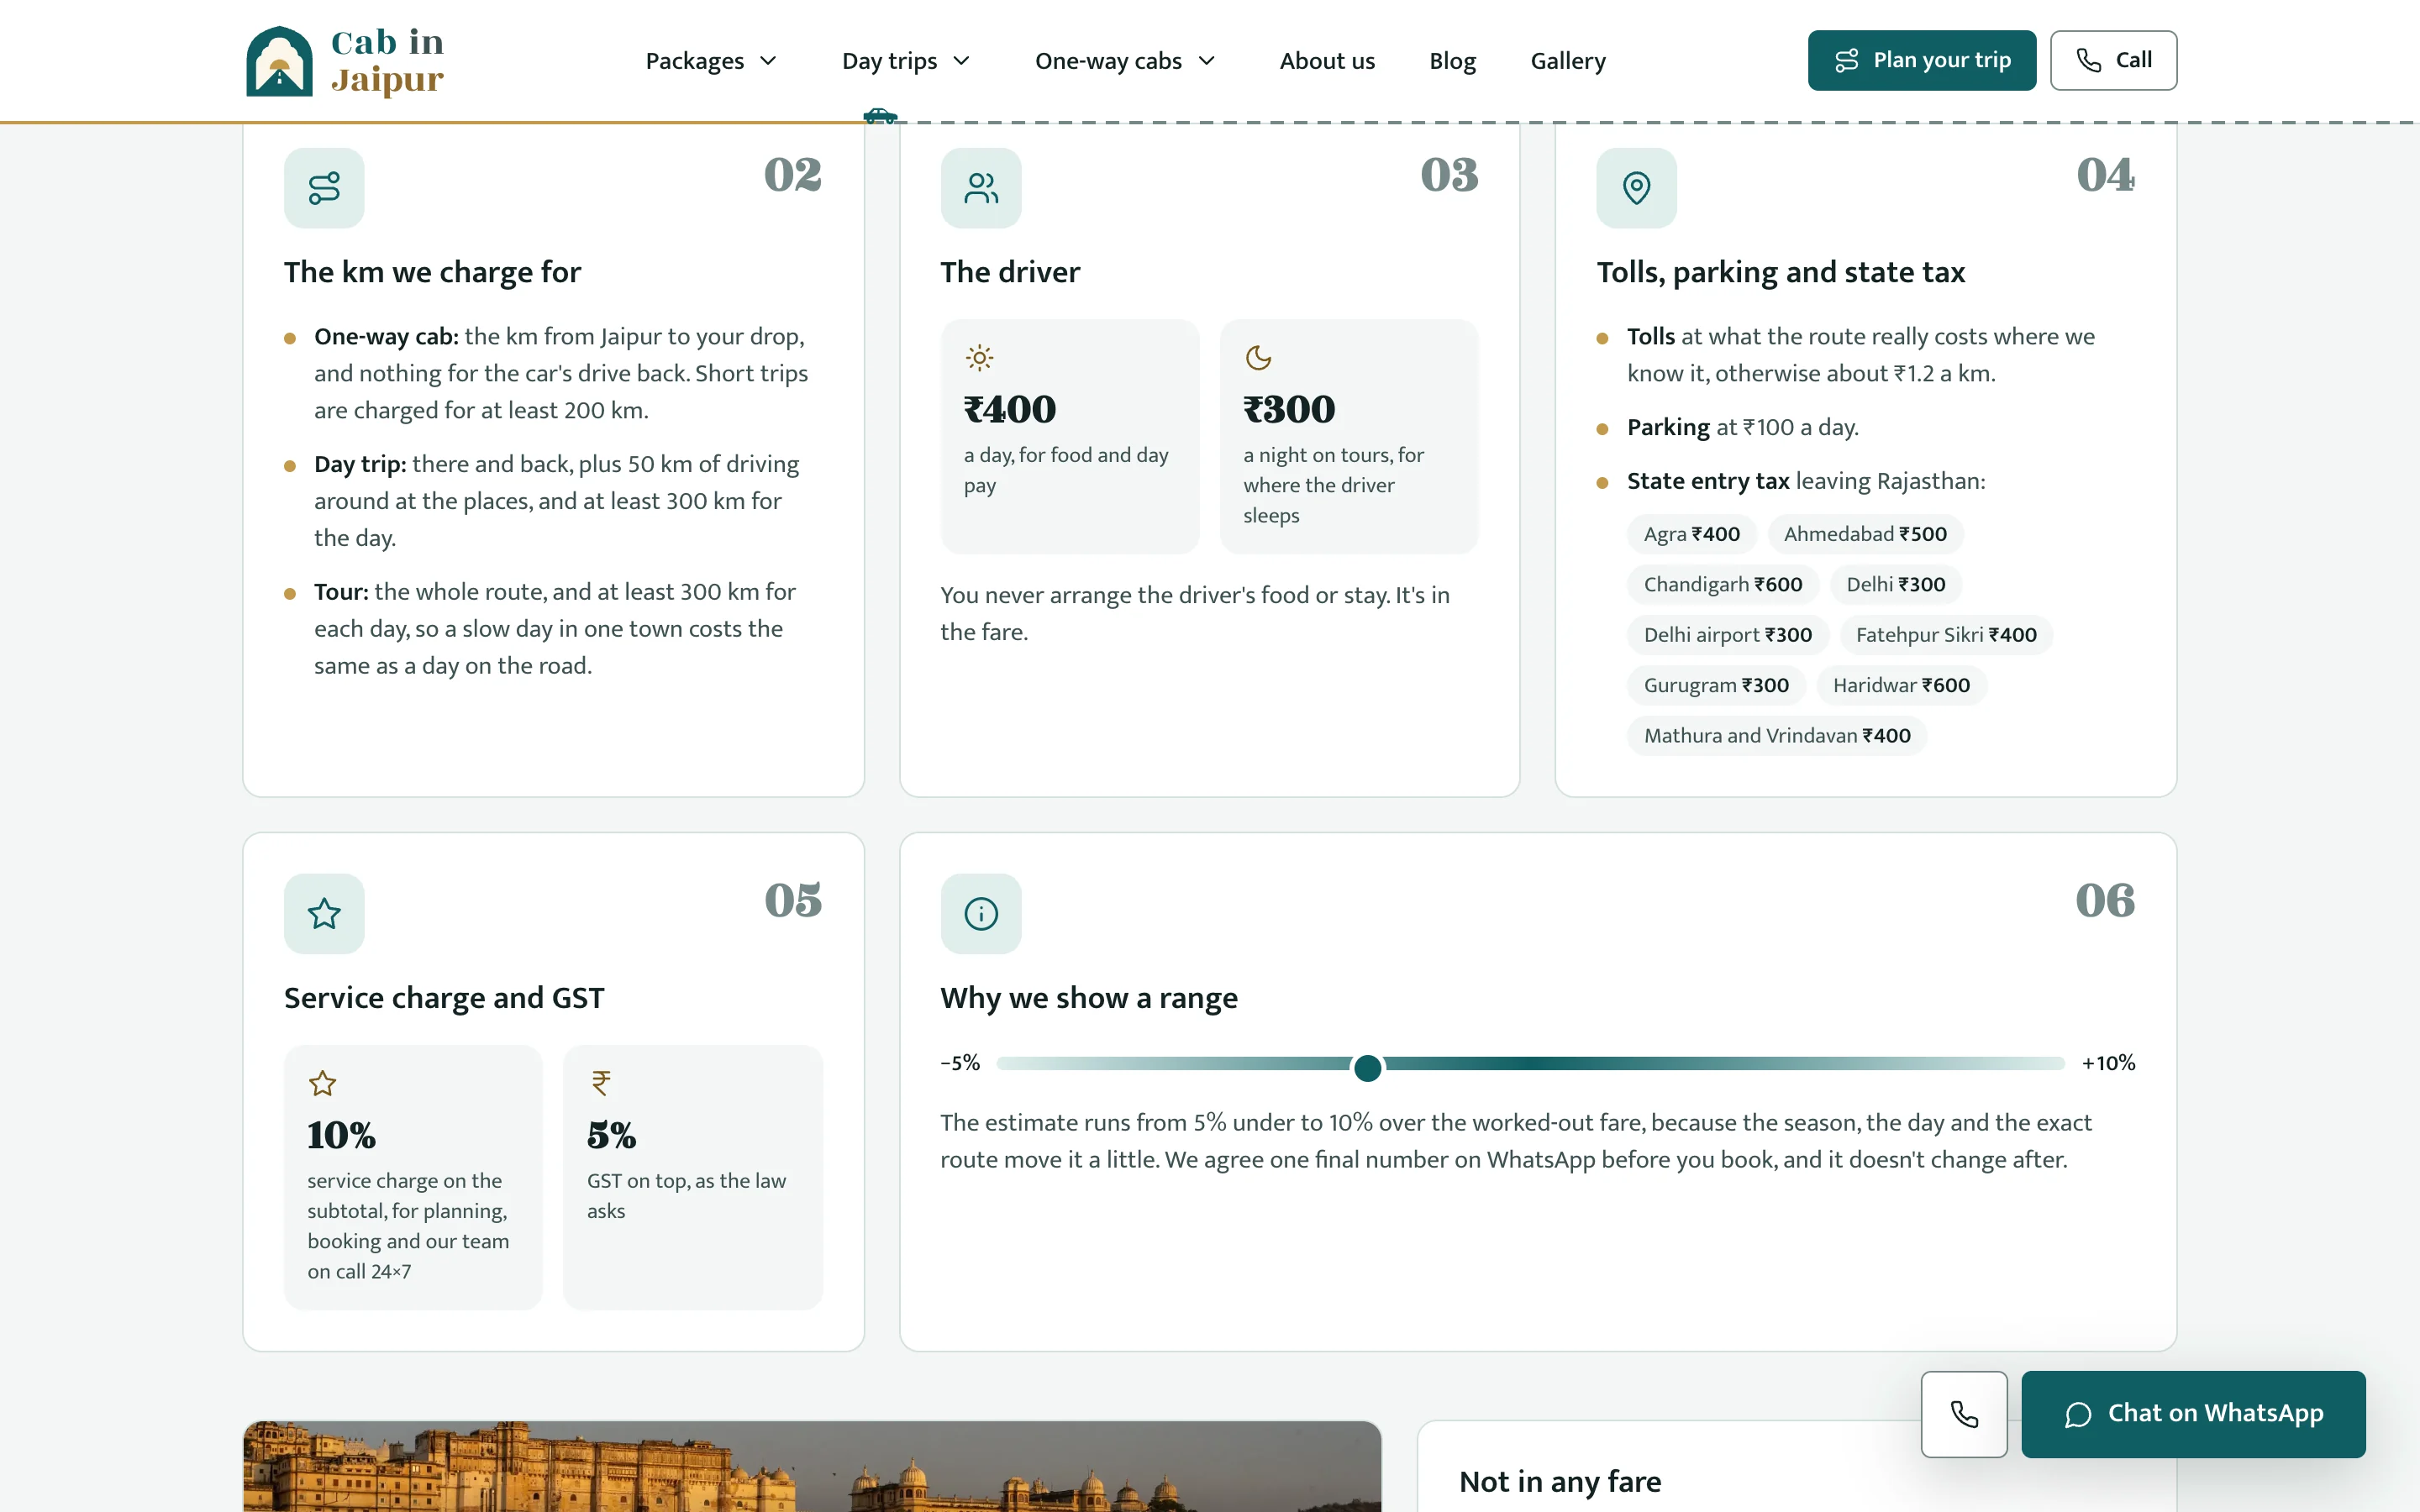
Task: Click the route icon in card 02
Action: [x=324, y=188]
